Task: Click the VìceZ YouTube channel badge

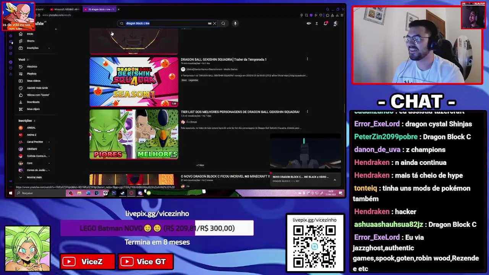Action: click(87, 262)
